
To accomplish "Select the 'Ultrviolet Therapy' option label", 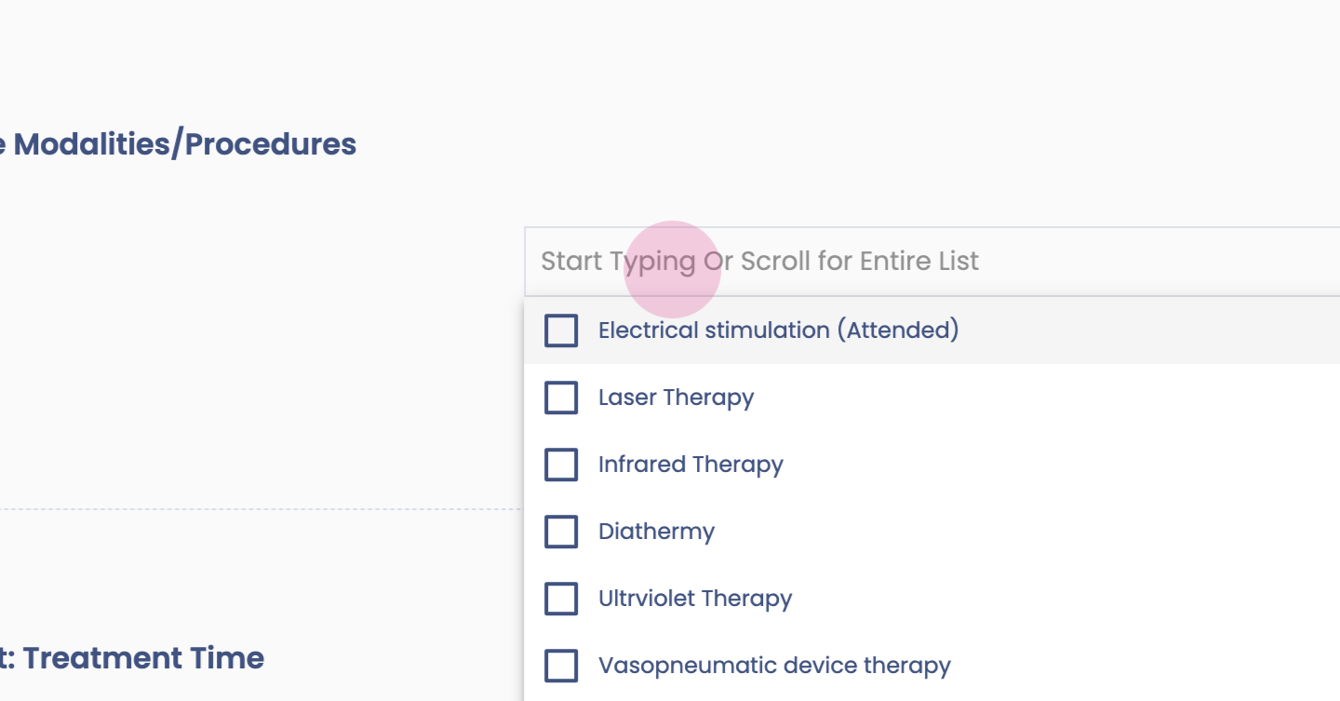I will [695, 599].
